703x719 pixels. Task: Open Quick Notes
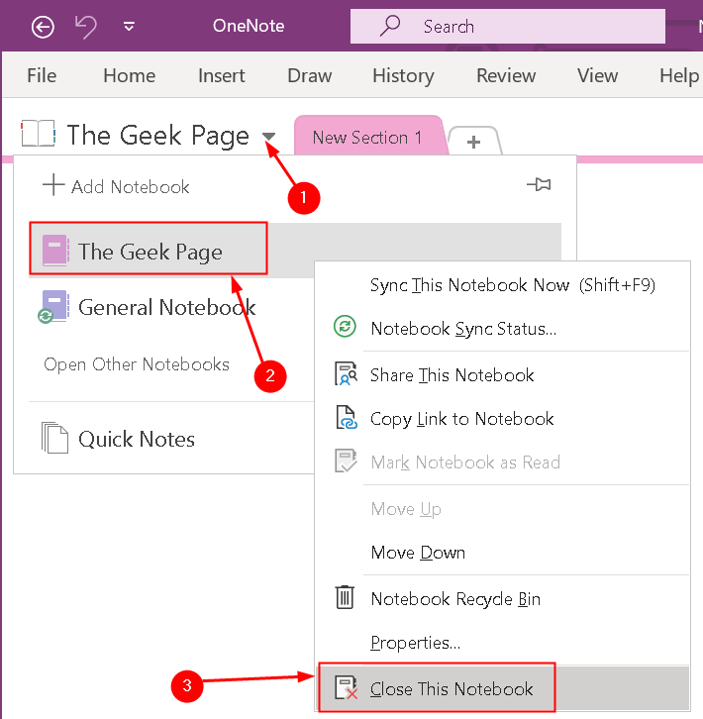(x=137, y=439)
